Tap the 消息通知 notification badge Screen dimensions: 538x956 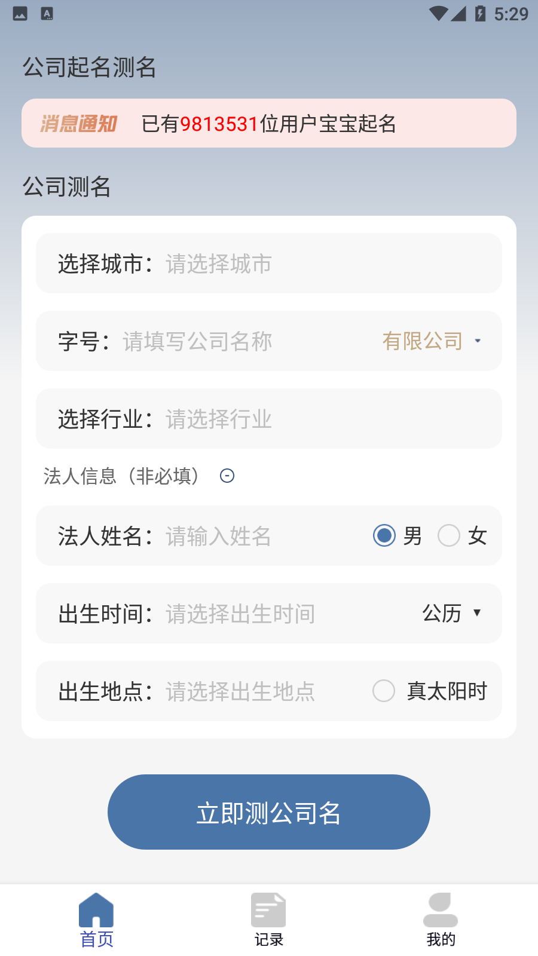pos(78,124)
